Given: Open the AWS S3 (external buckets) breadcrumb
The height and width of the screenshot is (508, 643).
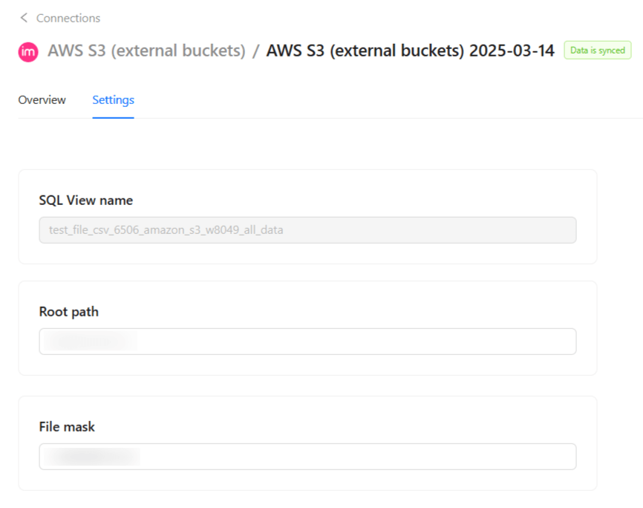Looking at the screenshot, I should coord(146,51).
